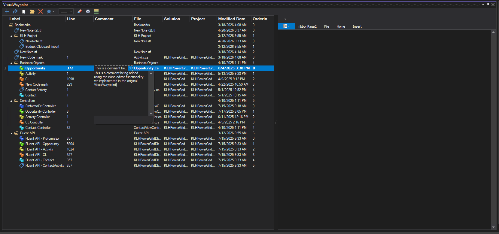Sort by the Solution column header

pos(176,19)
